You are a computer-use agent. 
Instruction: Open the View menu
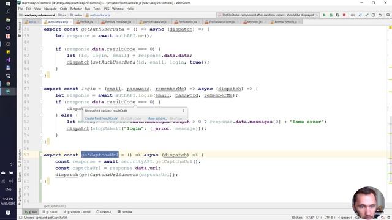pos(37,9)
